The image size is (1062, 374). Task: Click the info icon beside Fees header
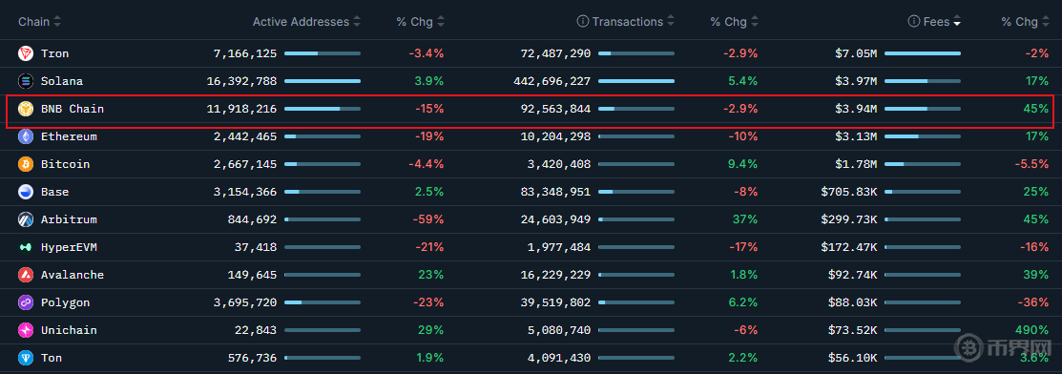point(914,22)
